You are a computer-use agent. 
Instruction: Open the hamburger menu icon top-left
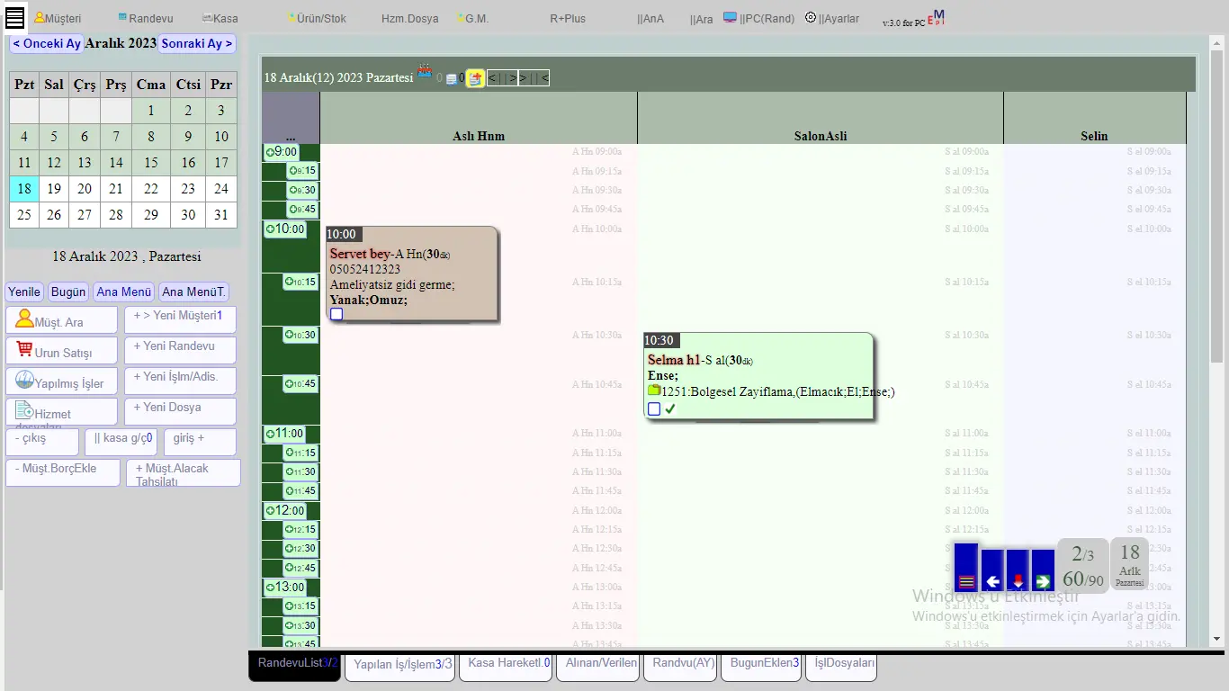coord(15,17)
